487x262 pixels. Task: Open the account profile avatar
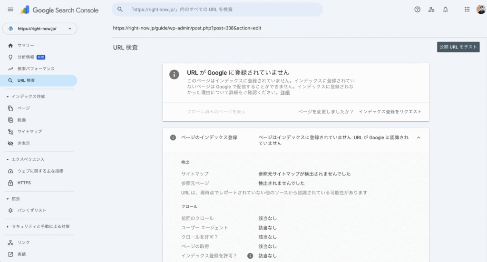tap(481, 10)
